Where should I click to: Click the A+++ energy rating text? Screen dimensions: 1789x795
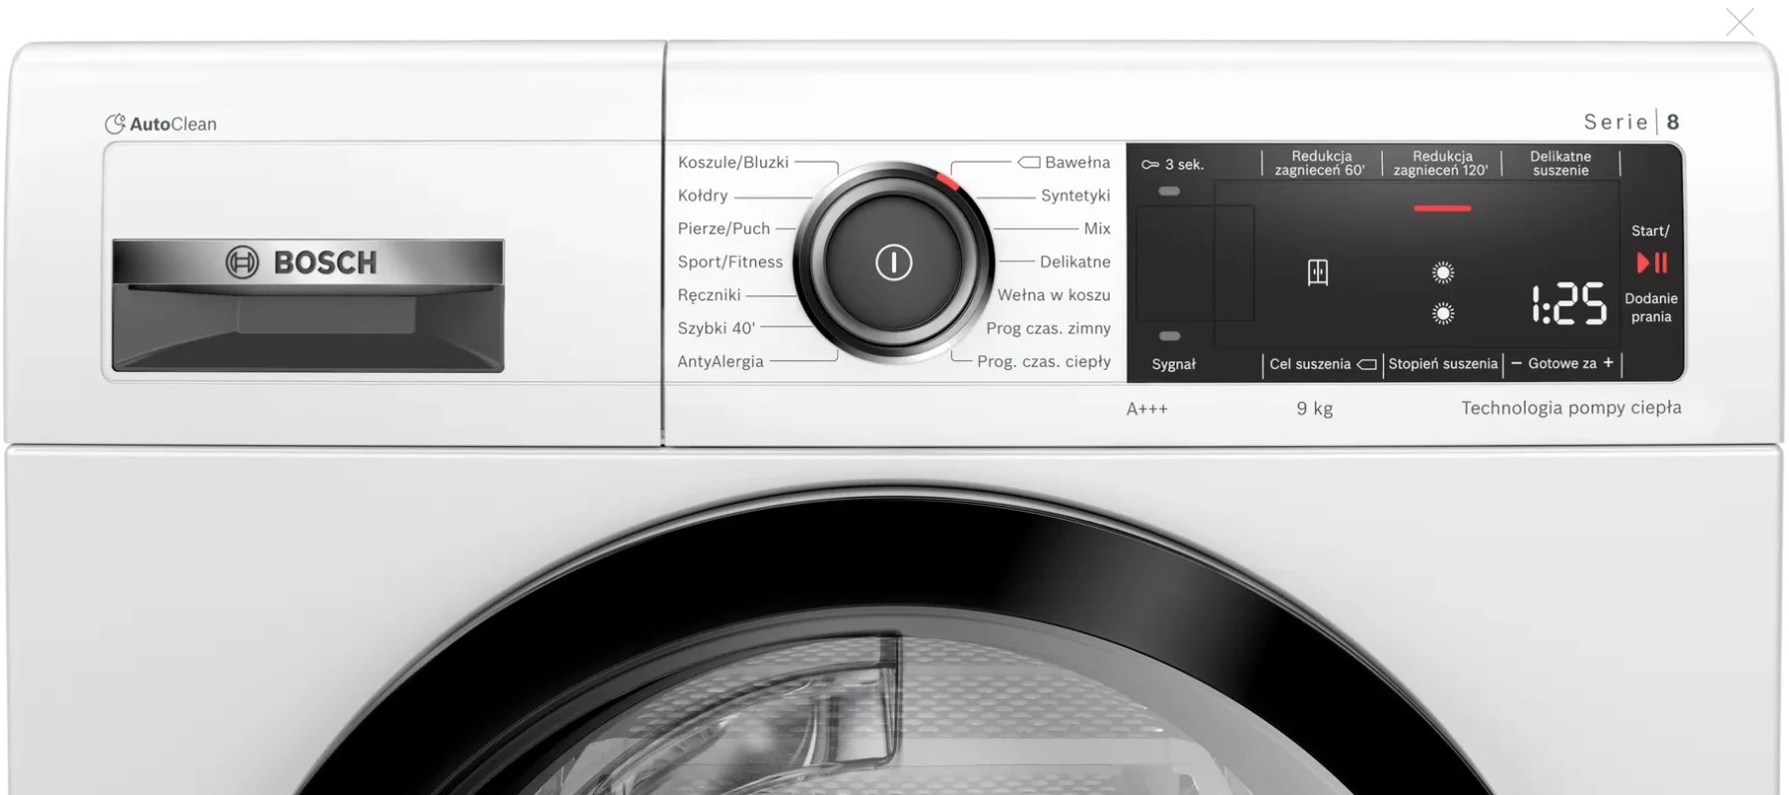click(x=1146, y=409)
